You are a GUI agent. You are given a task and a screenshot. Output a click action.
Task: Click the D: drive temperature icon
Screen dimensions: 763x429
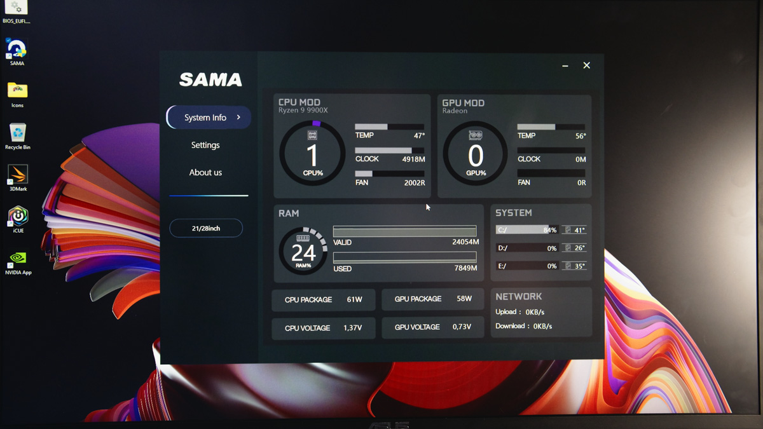point(568,248)
